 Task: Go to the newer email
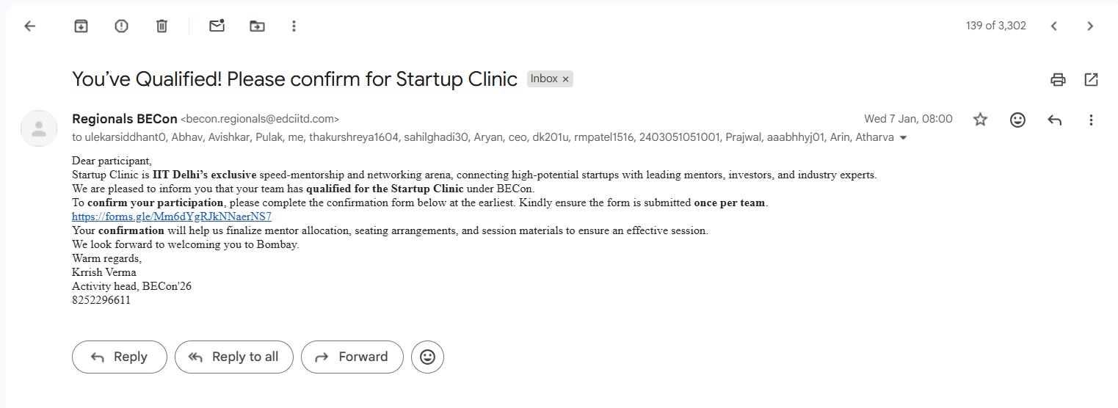click(1053, 26)
